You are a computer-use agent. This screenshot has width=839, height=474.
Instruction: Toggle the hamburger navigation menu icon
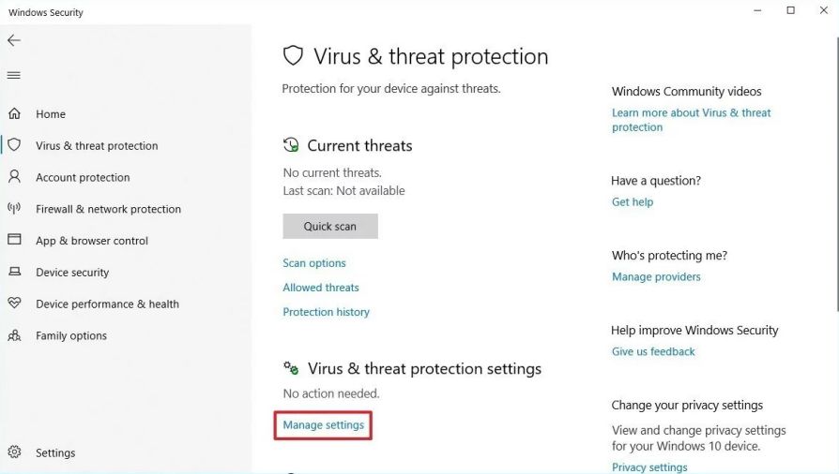tap(14, 75)
